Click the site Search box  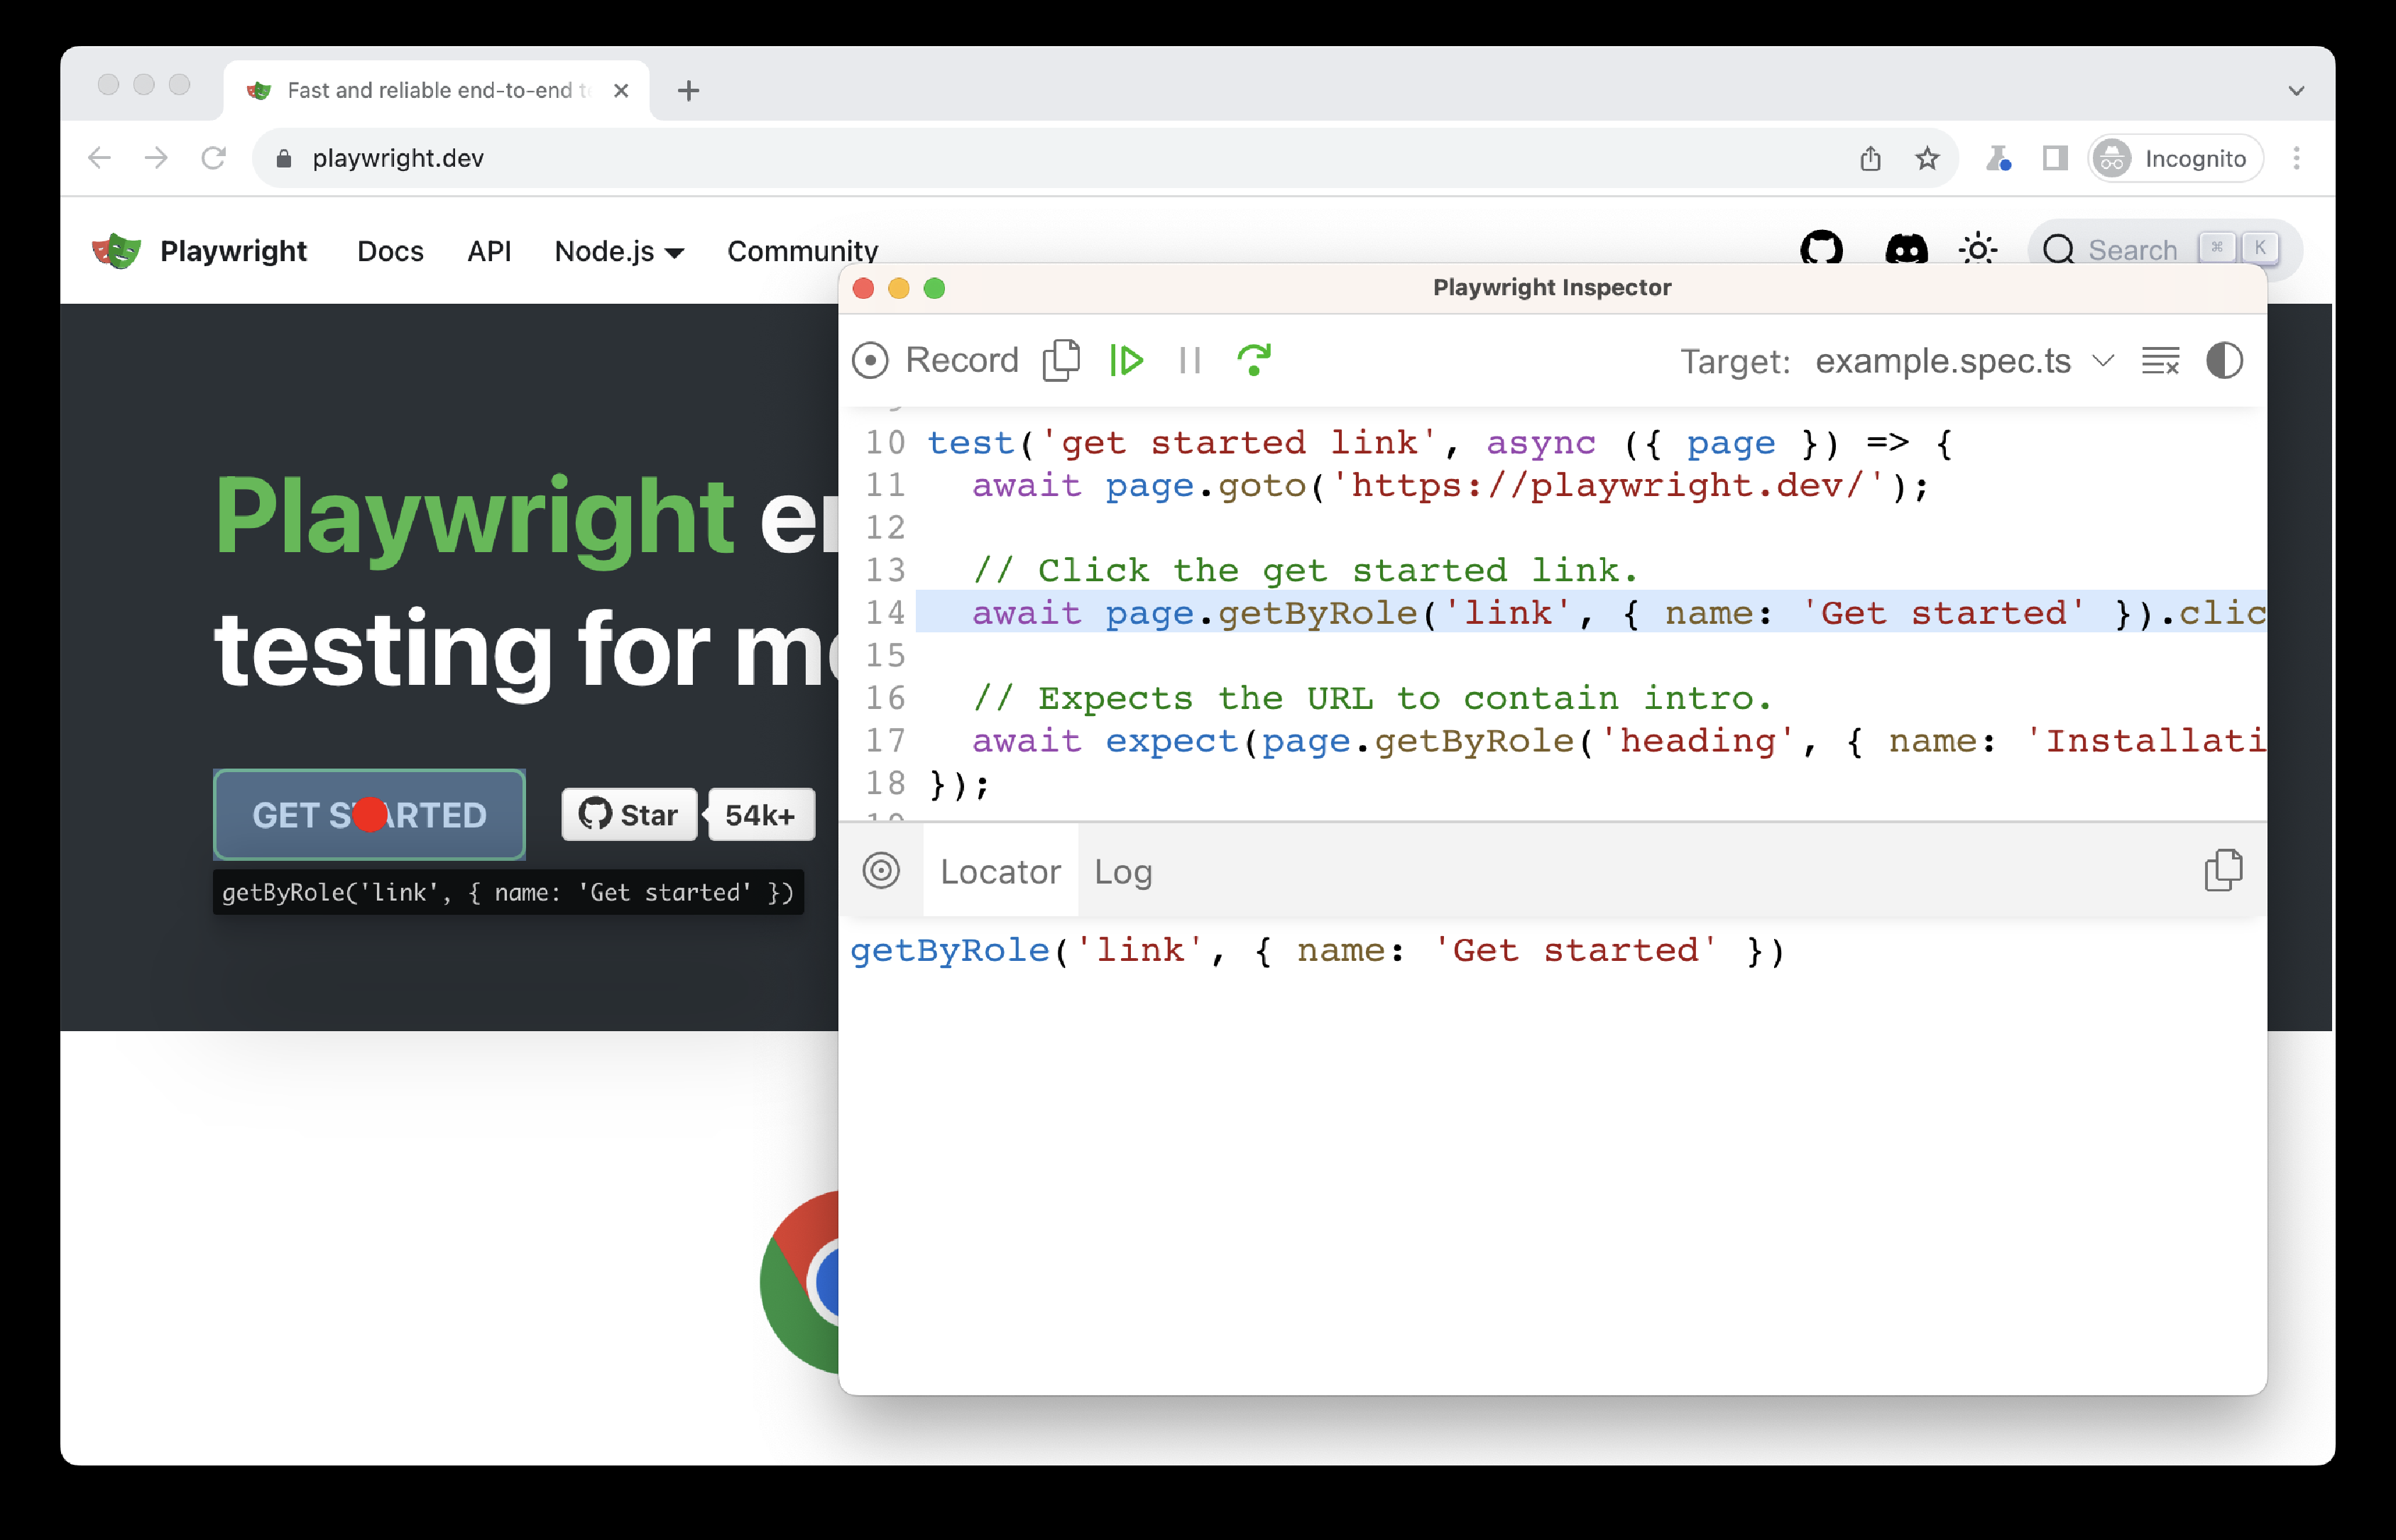pos(2164,249)
